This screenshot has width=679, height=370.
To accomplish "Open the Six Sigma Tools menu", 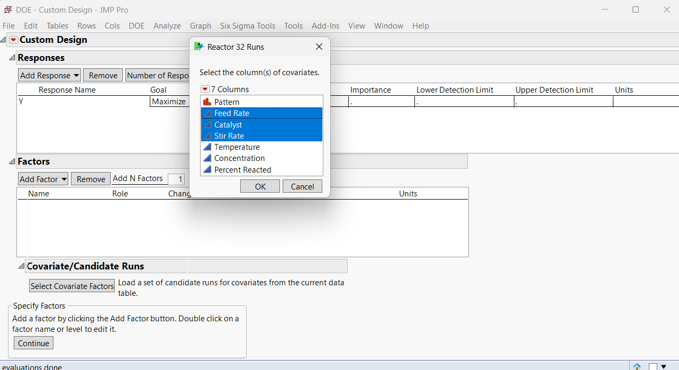I will pos(247,25).
